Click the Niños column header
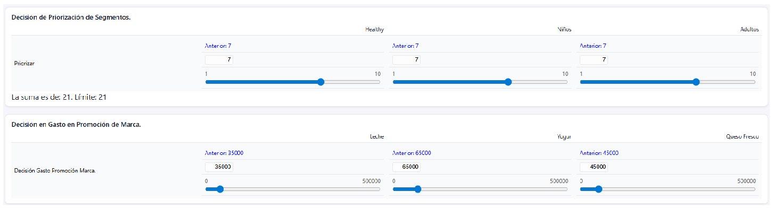 [564, 30]
